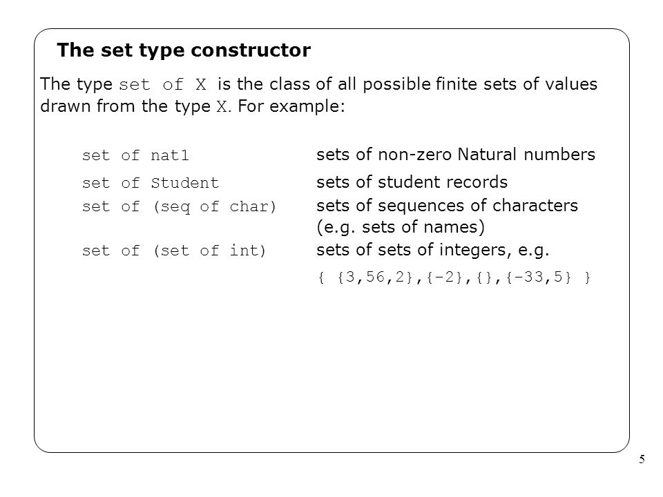Click the 'set of (set of int)' entry

(174, 251)
